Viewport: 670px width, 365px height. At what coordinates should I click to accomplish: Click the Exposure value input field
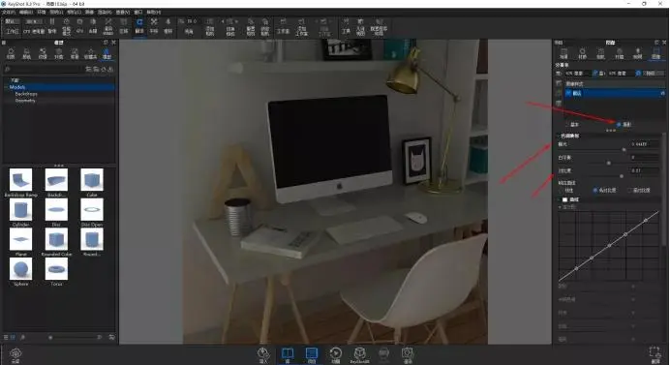645,144
